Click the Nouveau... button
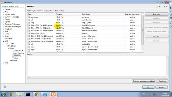 click(x=156, y=14)
